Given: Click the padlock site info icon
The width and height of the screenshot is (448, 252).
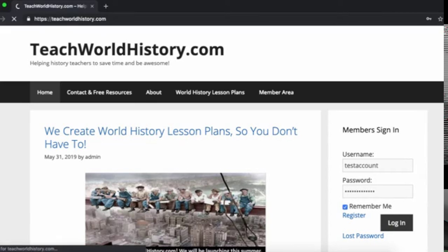Looking at the screenshot, I should [x=29, y=19].
